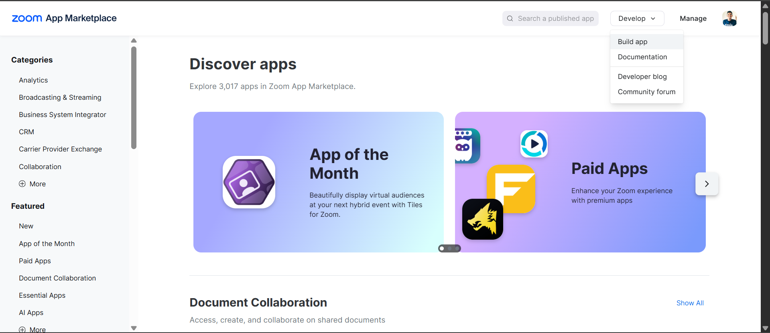The height and width of the screenshot is (333, 770).
Task: Click the Discover apps heading
Action: point(243,64)
